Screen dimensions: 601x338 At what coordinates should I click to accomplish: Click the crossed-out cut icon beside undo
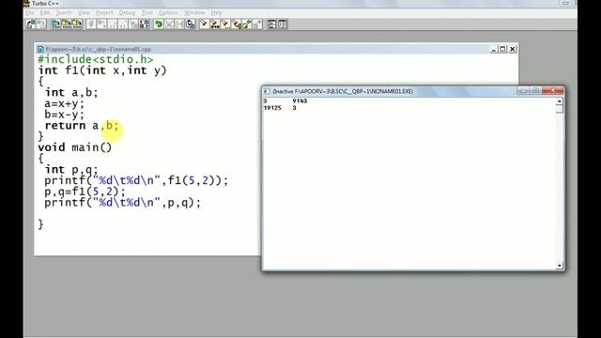pos(169,24)
